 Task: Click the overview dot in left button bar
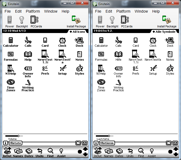80,152
